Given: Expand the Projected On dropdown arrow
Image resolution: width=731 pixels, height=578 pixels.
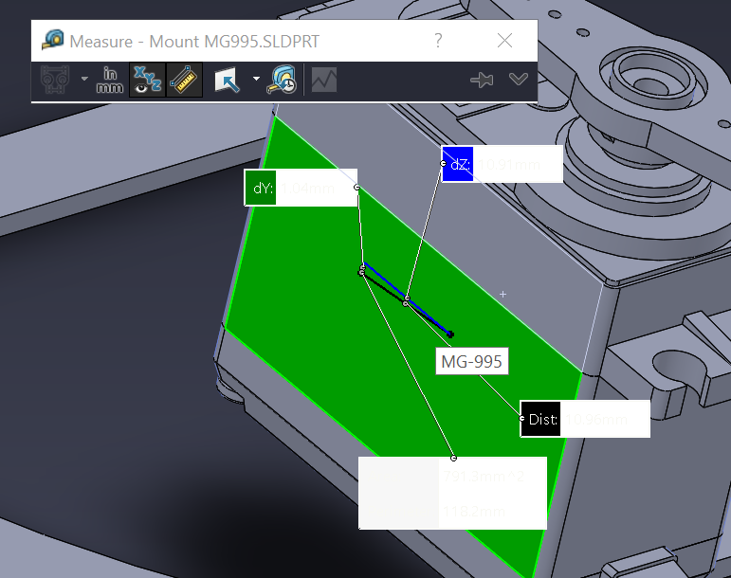Looking at the screenshot, I should coord(256,79).
